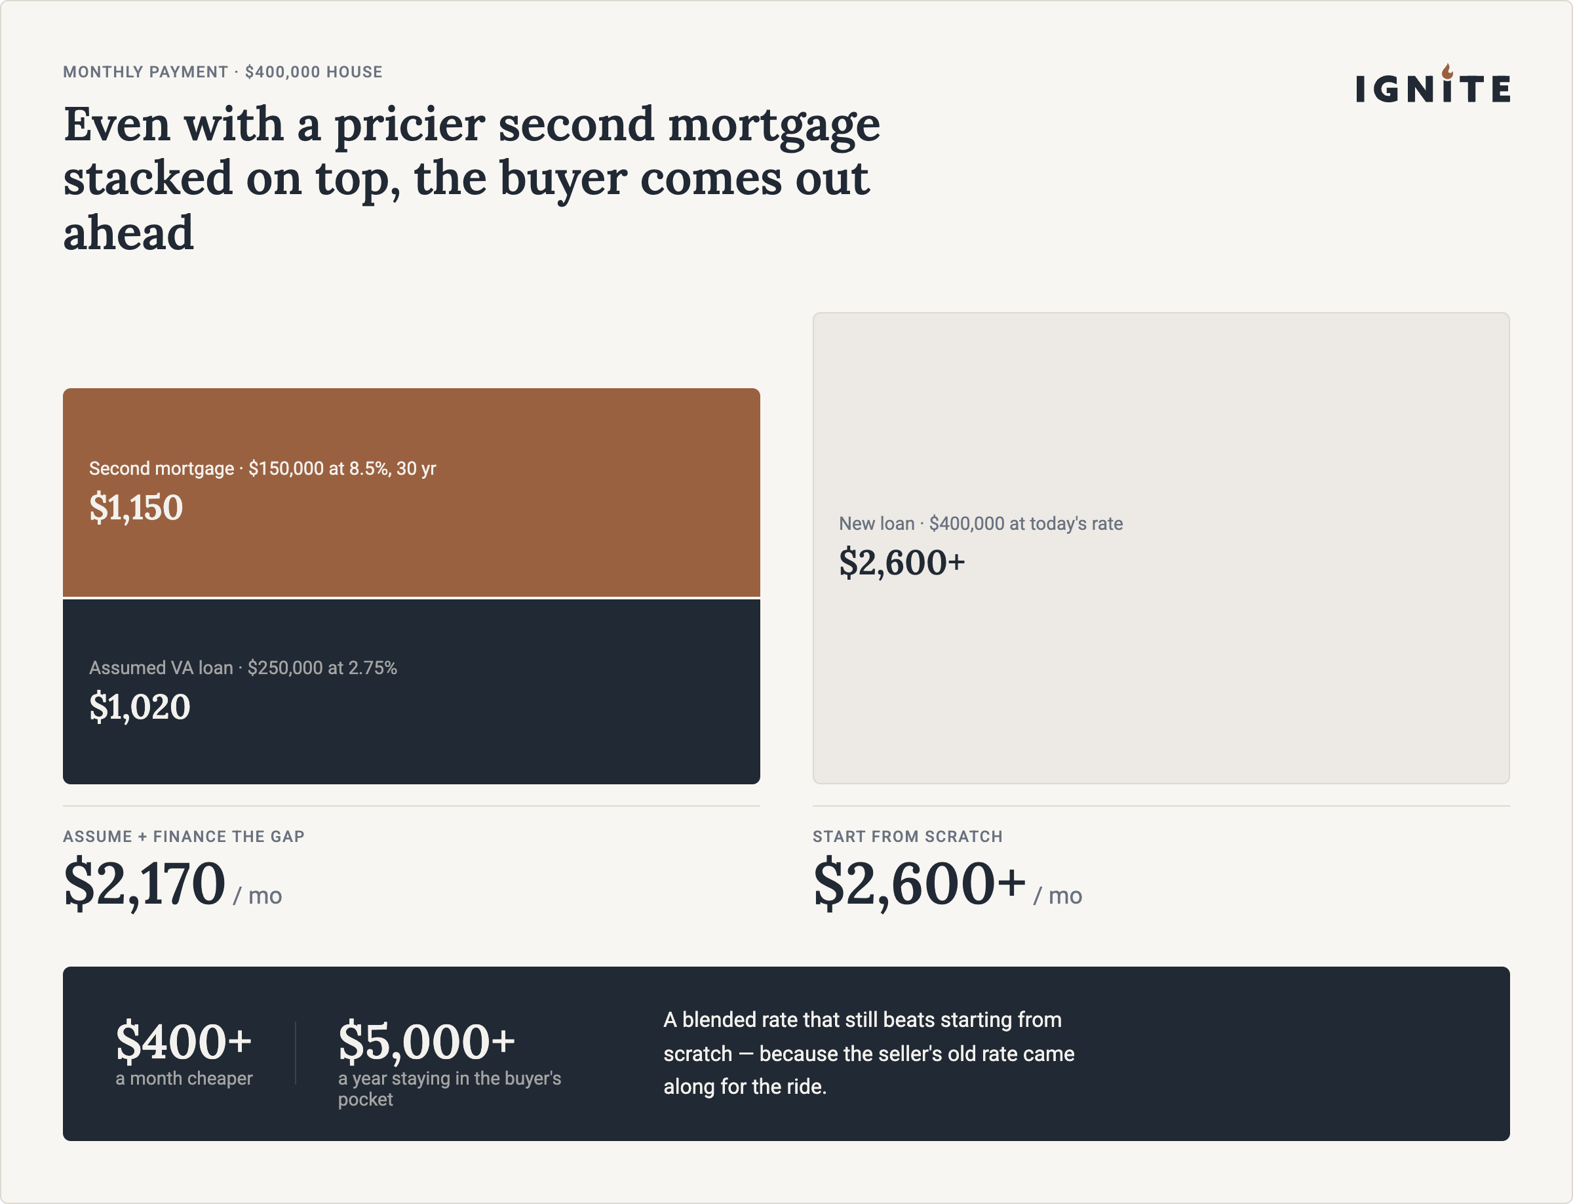Click the $2,600+ / mo total

click(x=948, y=885)
